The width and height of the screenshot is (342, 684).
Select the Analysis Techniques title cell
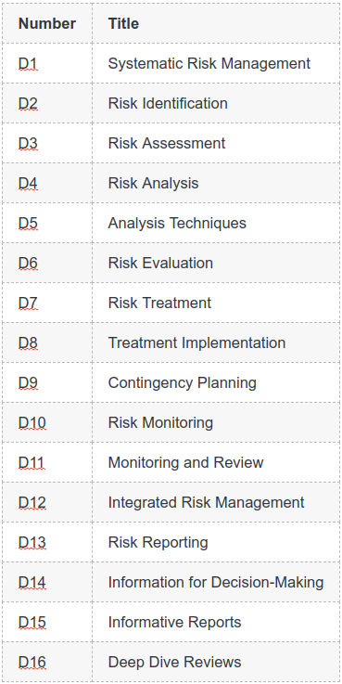pos(216,223)
